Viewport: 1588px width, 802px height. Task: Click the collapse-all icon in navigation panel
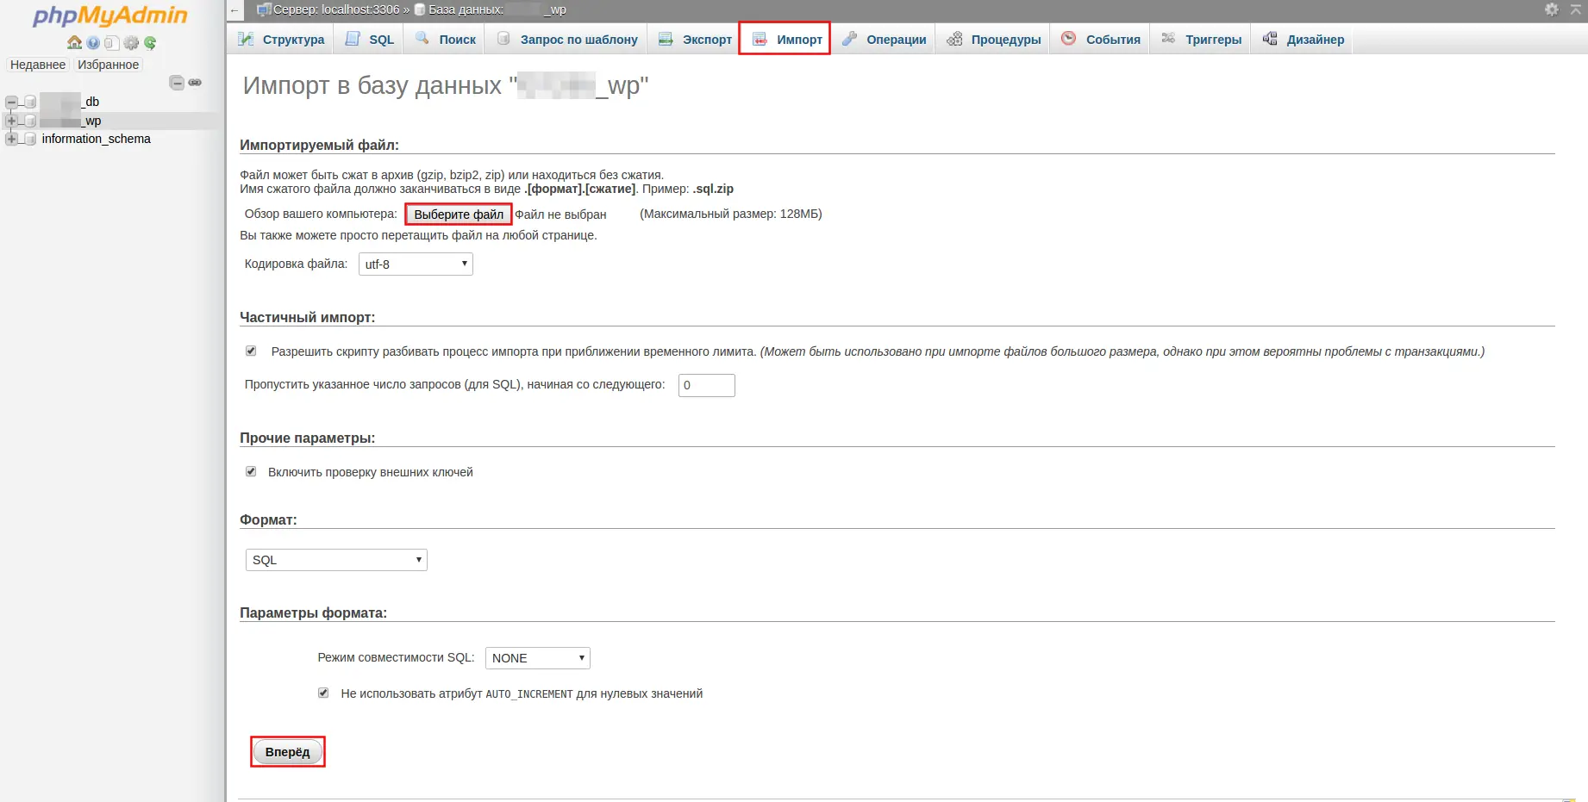(177, 83)
